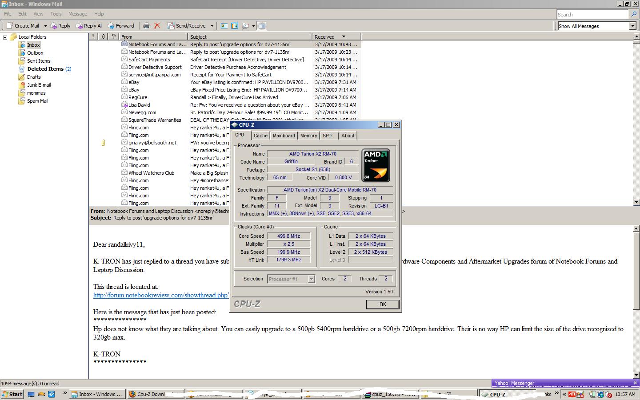Viewport: 640px width, 400px height.
Task: Select the service@intl.paypal.com email
Action: 225,75
